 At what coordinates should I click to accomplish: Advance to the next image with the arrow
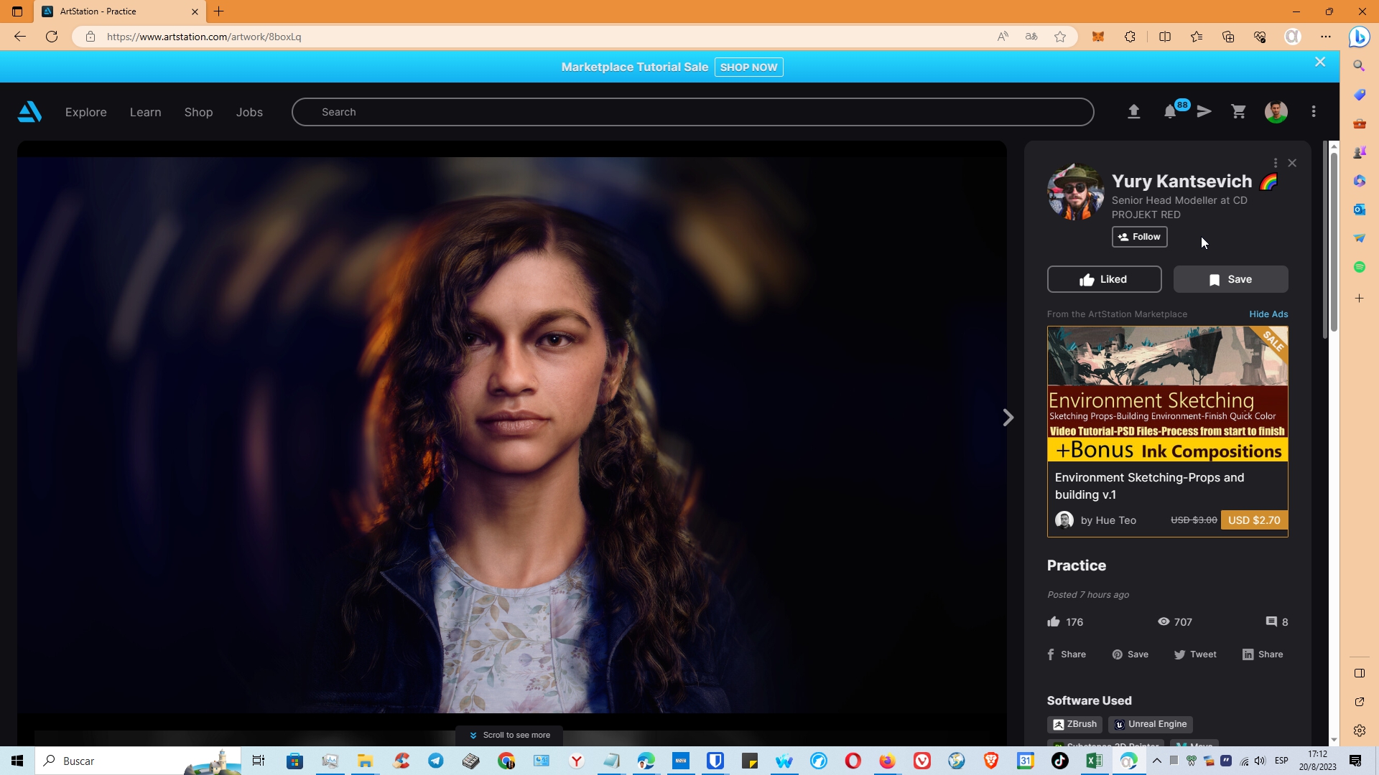(x=1008, y=417)
